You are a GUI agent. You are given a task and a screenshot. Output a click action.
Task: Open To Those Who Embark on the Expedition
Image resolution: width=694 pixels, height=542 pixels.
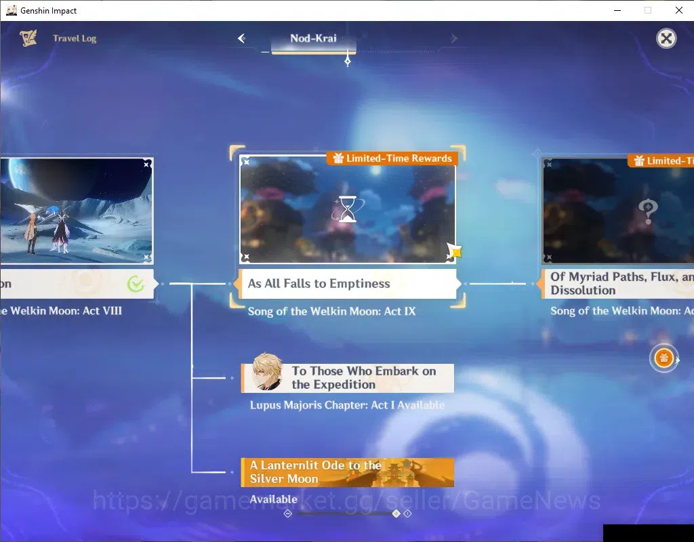[x=348, y=378]
